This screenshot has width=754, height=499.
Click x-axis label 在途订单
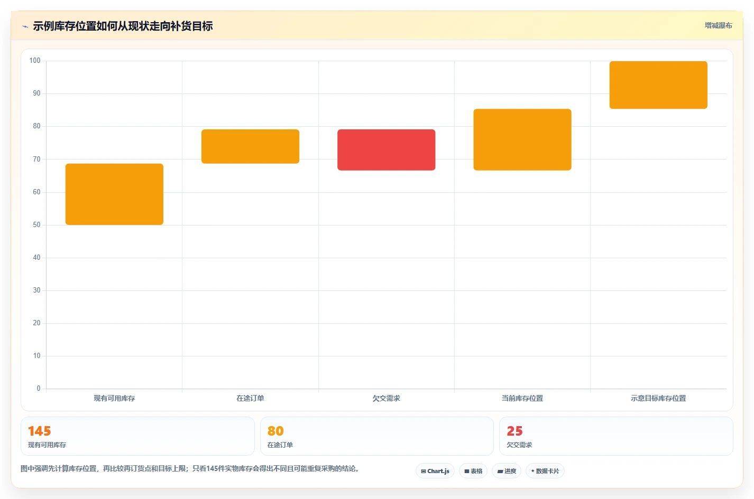250,398
